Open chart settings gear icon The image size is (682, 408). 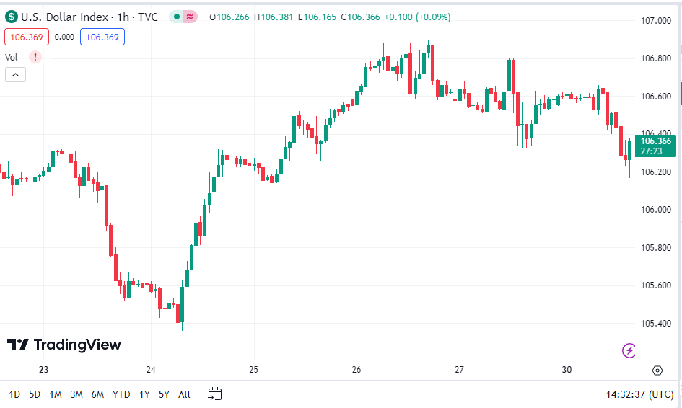pos(657,371)
